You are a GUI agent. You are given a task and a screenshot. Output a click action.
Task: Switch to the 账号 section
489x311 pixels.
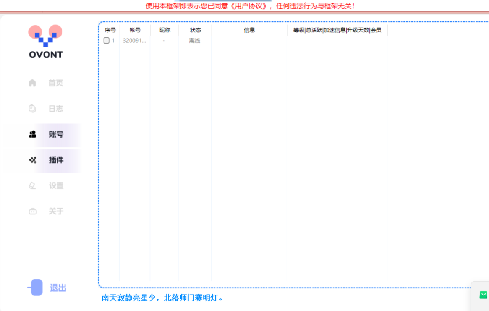pyautogui.click(x=56, y=134)
